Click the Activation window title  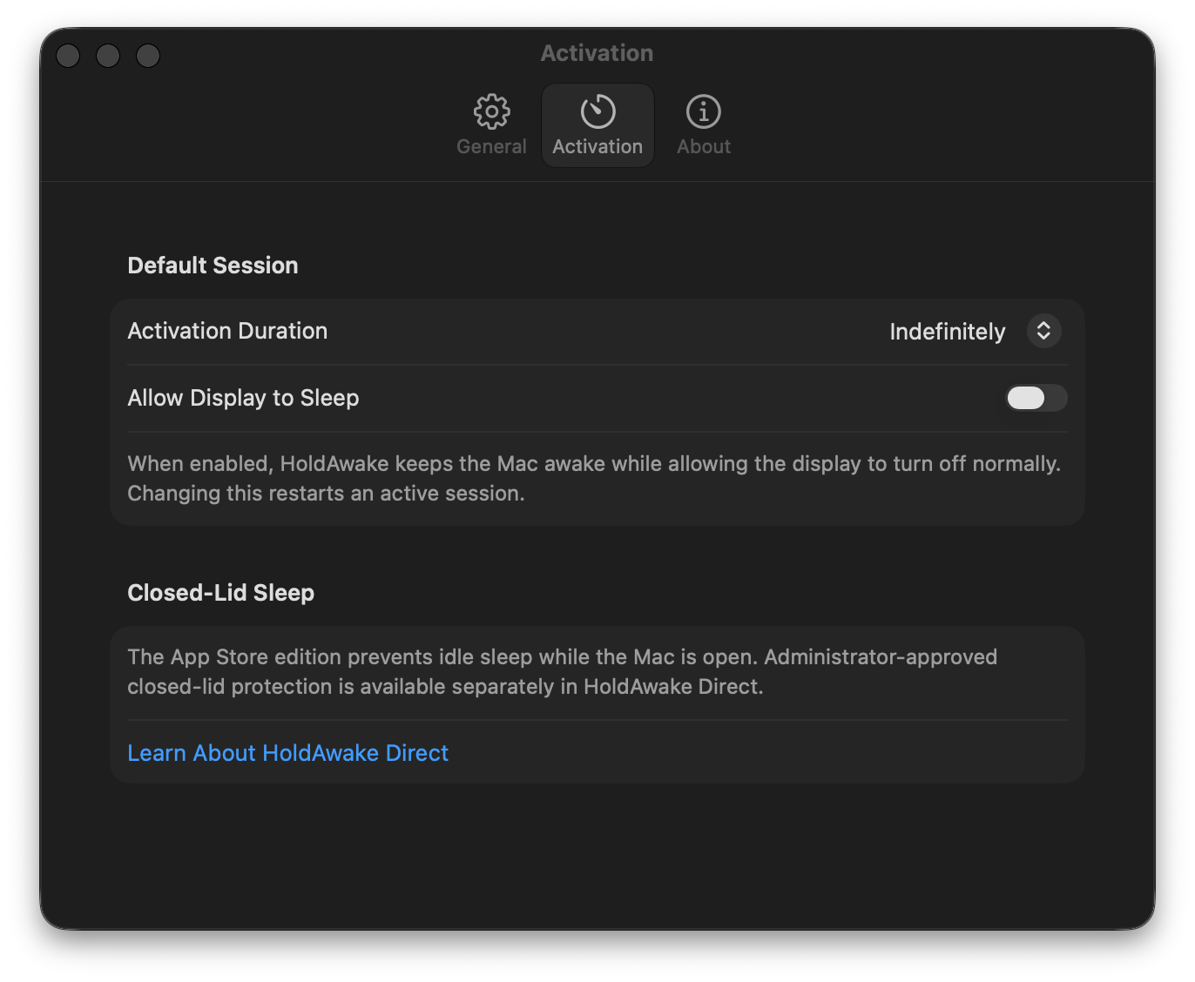(597, 53)
